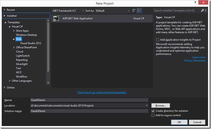
Task: Click the Name field containing OauthDemo
Action: pos(89,100)
